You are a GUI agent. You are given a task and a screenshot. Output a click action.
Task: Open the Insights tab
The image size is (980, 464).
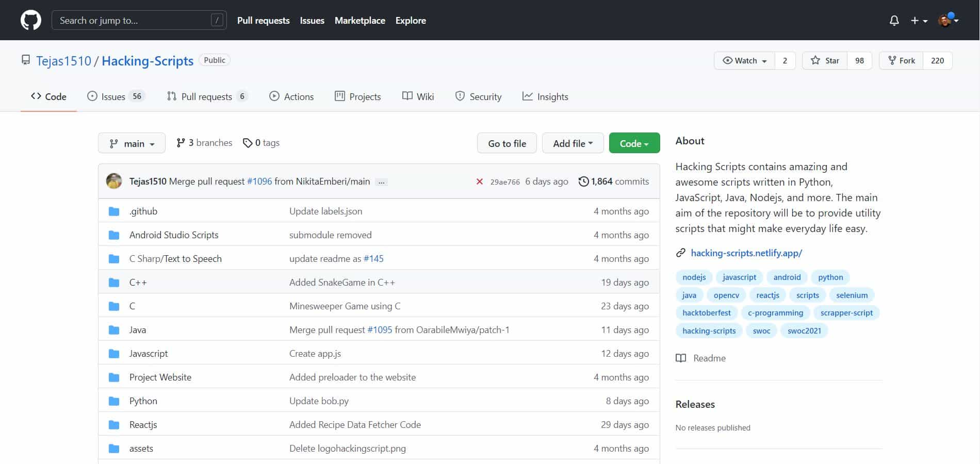(x=545, y=96)
